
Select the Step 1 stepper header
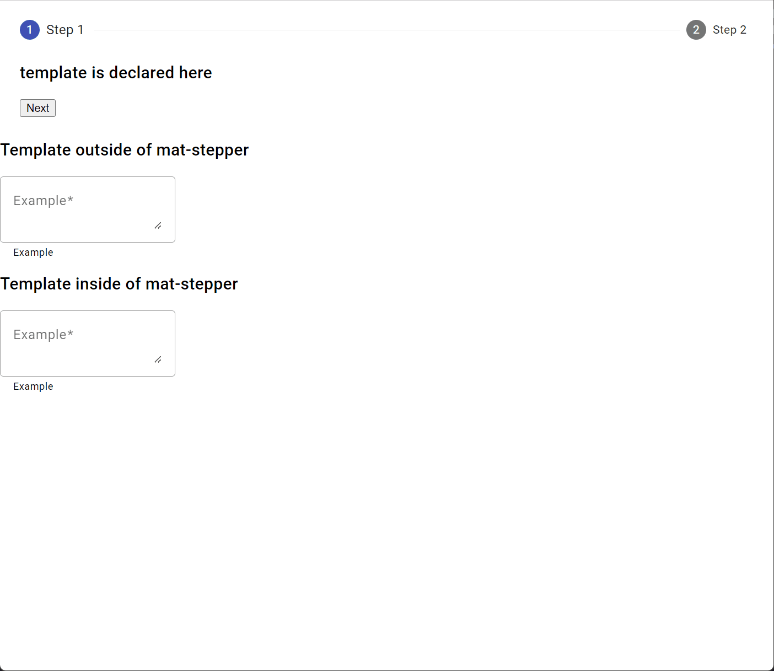coord(52,30)
